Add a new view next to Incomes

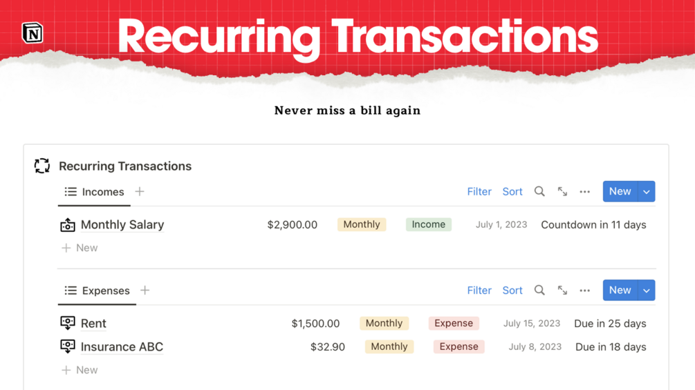140,192
